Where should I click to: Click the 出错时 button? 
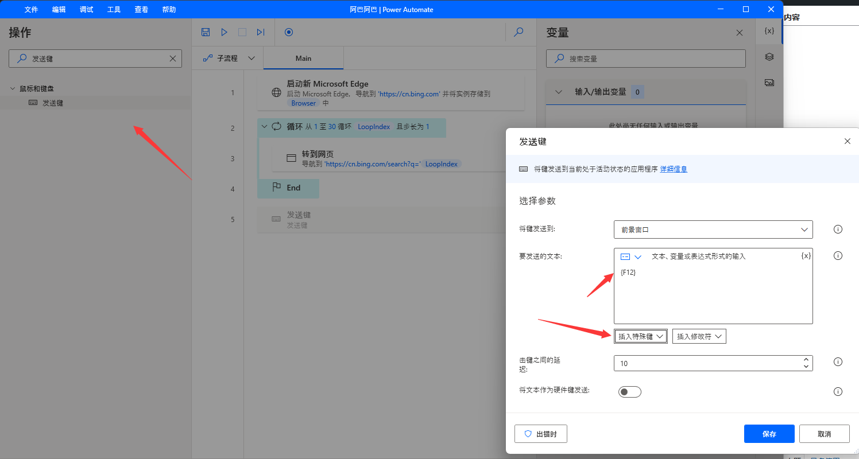click(x=541, y=434)
